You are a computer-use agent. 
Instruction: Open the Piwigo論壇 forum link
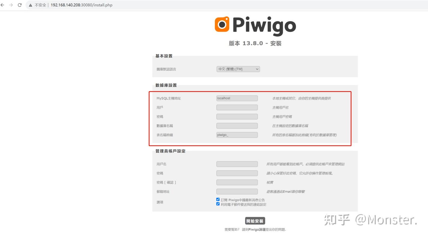coord(257,229)
